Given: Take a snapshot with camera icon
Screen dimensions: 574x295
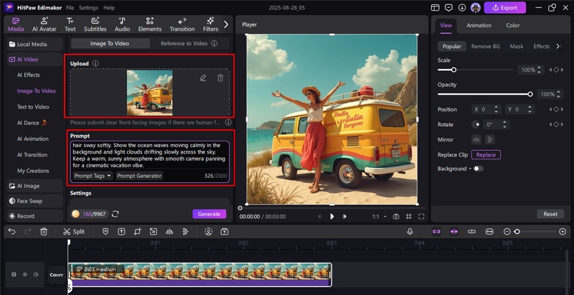Looking at the screenshot, I should (x=396, y=217).
